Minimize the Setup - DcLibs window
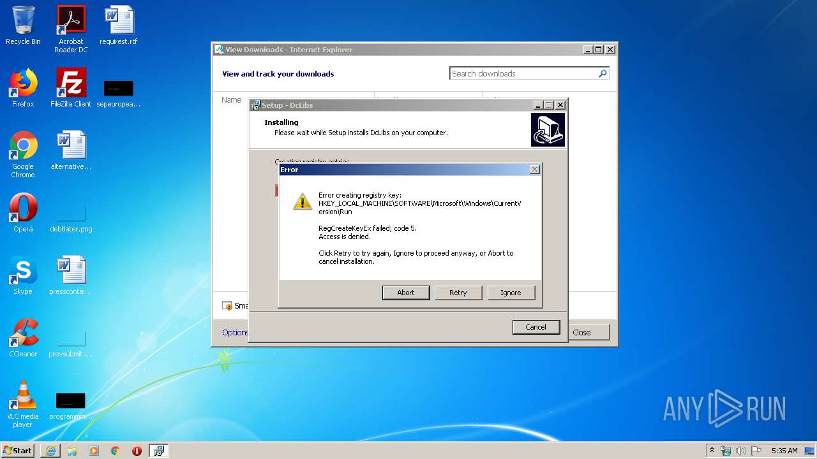 pos(539,105)
